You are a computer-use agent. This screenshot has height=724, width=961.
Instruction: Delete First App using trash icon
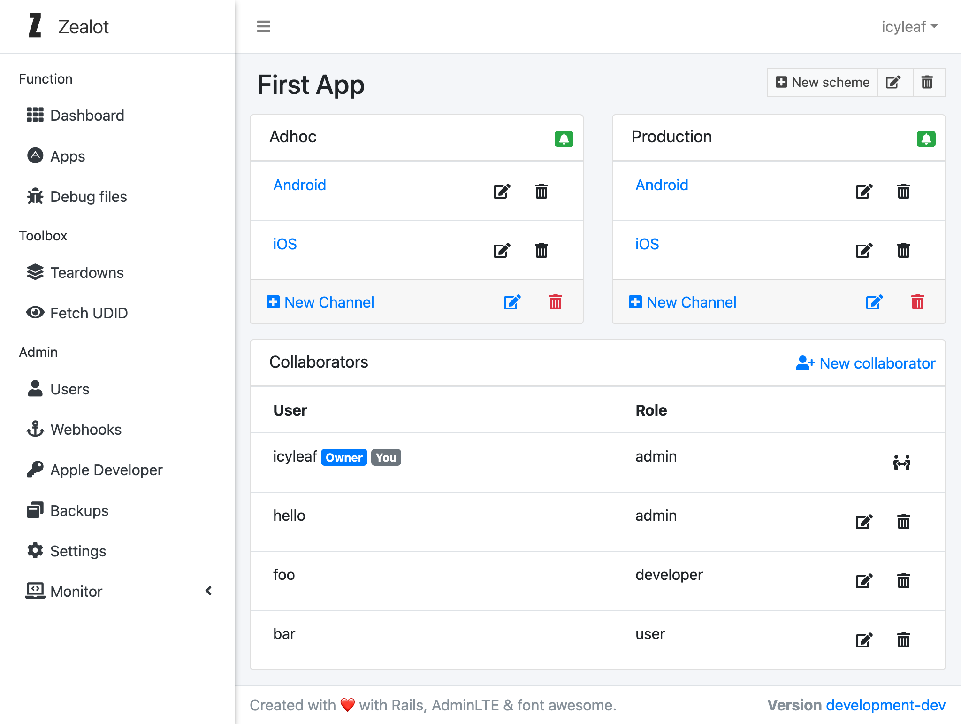[927, 82]
